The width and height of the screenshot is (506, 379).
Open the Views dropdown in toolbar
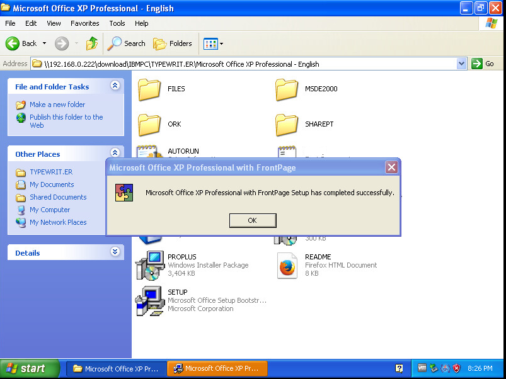click(x=213, y=43)
